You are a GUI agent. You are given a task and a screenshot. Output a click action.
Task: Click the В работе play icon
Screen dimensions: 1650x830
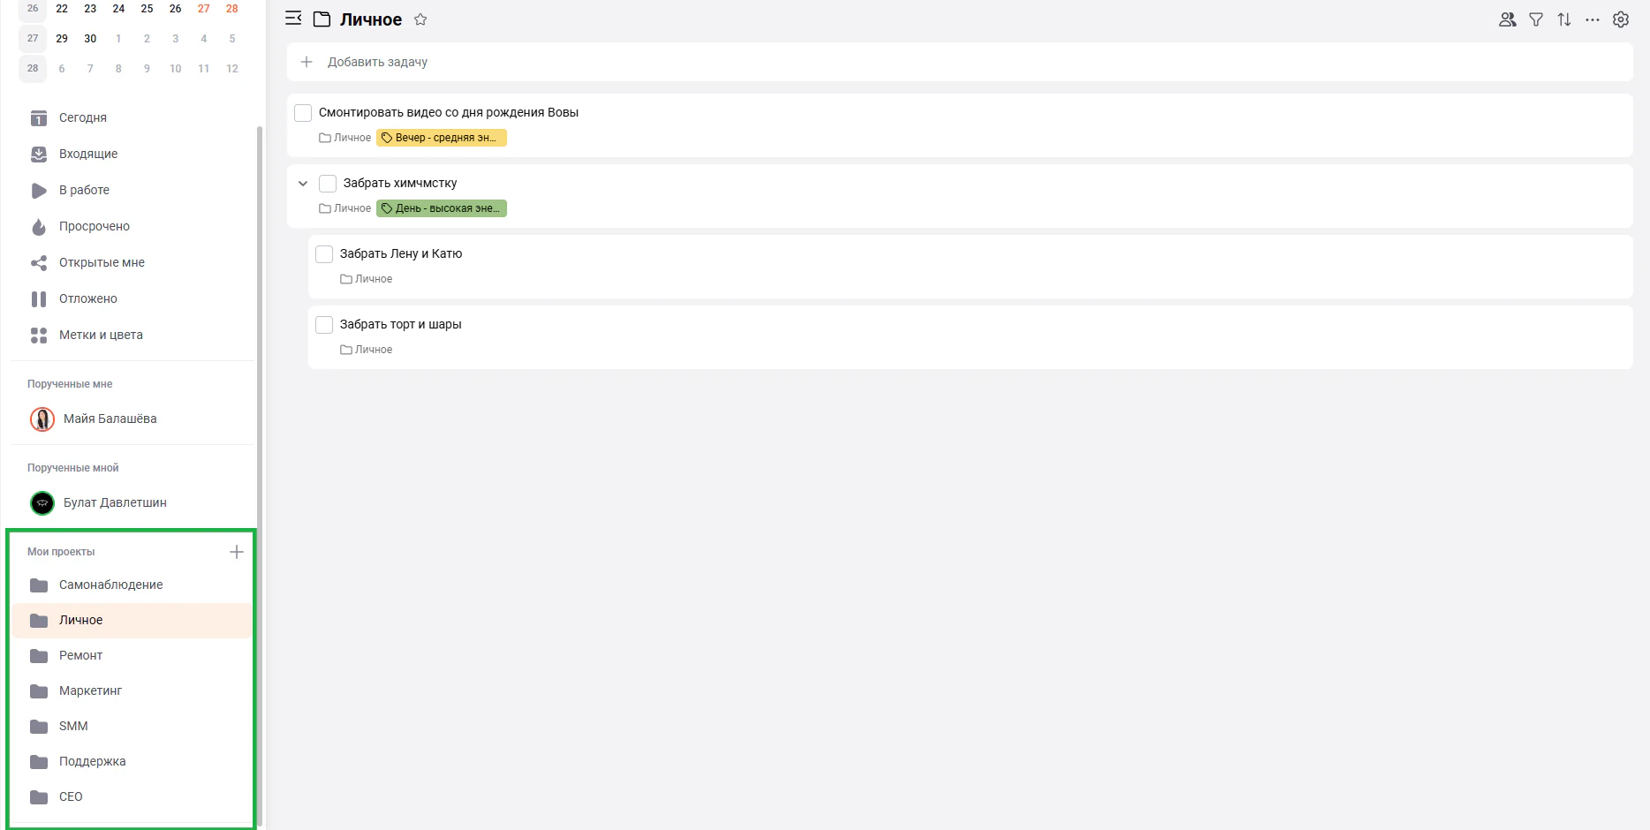point(39,190)
